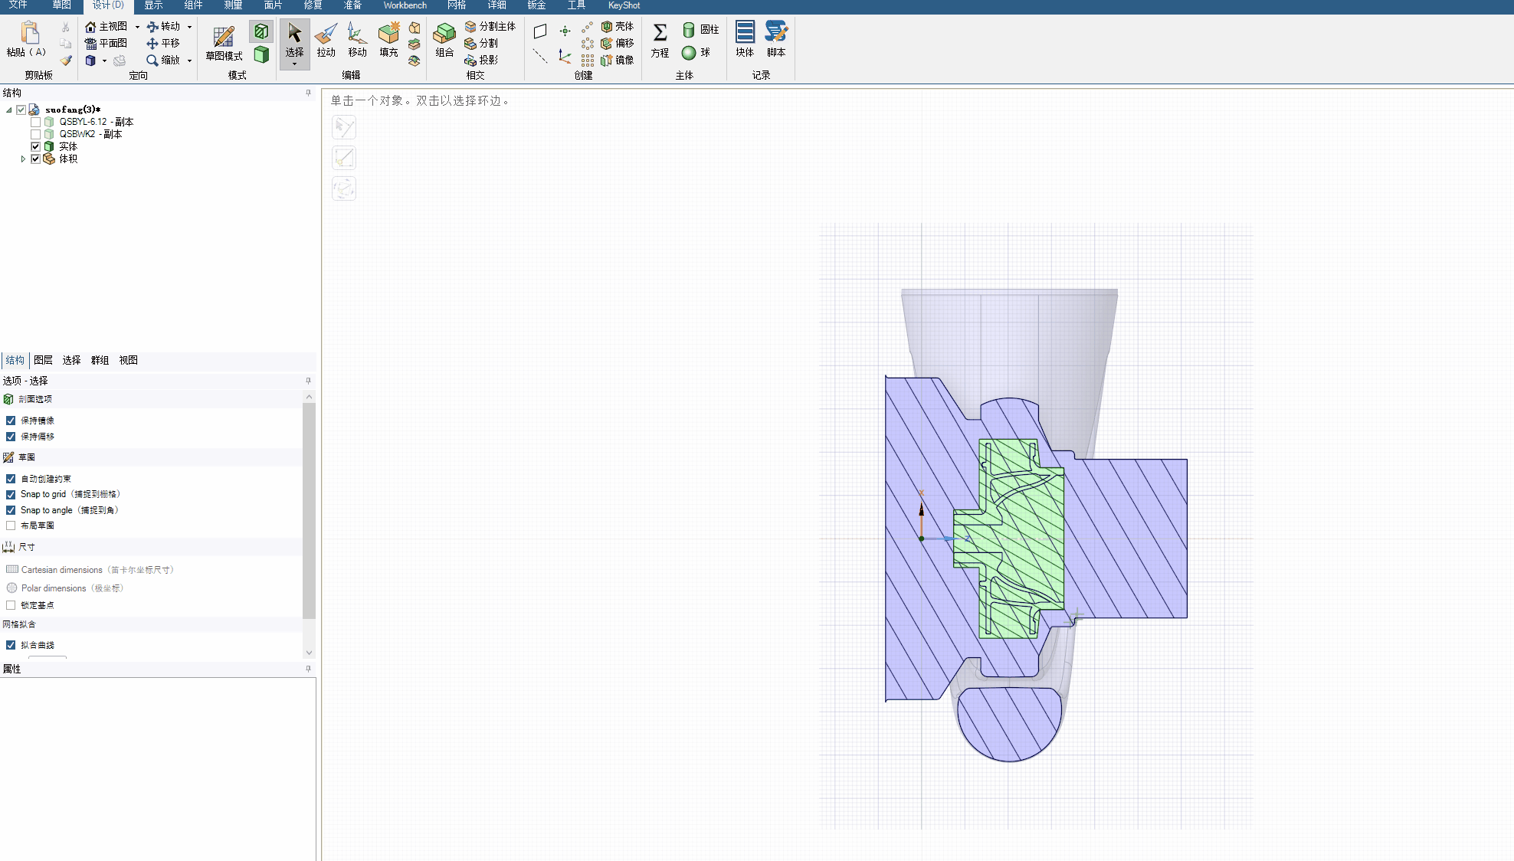Activate 3D mode solid green cube icon

[x=261, y=54]
